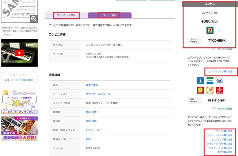Click the Poplar store icon

pos(219,90)
